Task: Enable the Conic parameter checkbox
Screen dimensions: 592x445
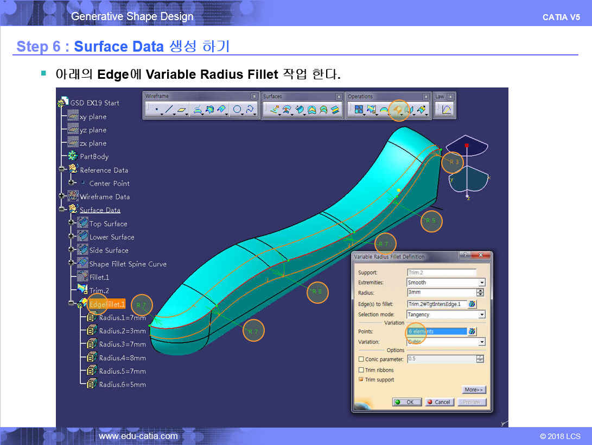Action: coord(361,359)
